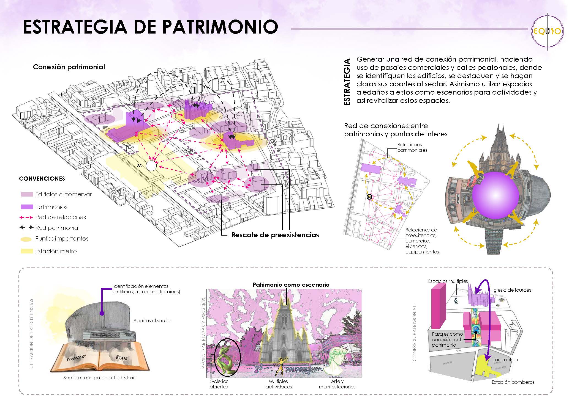Switch to the 'Conexión patrimonial' section header
The width and height of the screenshot is (569, 406).
click(69, 67)
